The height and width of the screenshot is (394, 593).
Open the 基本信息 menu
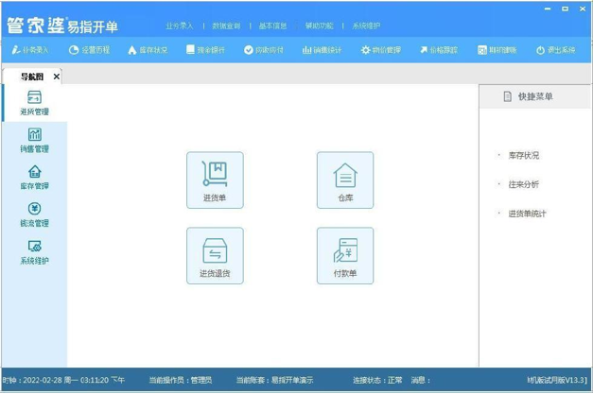[273, 26]
